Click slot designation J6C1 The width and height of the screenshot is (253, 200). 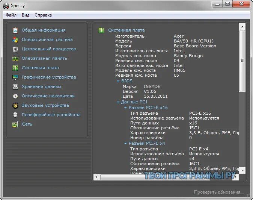coord(194,164)
